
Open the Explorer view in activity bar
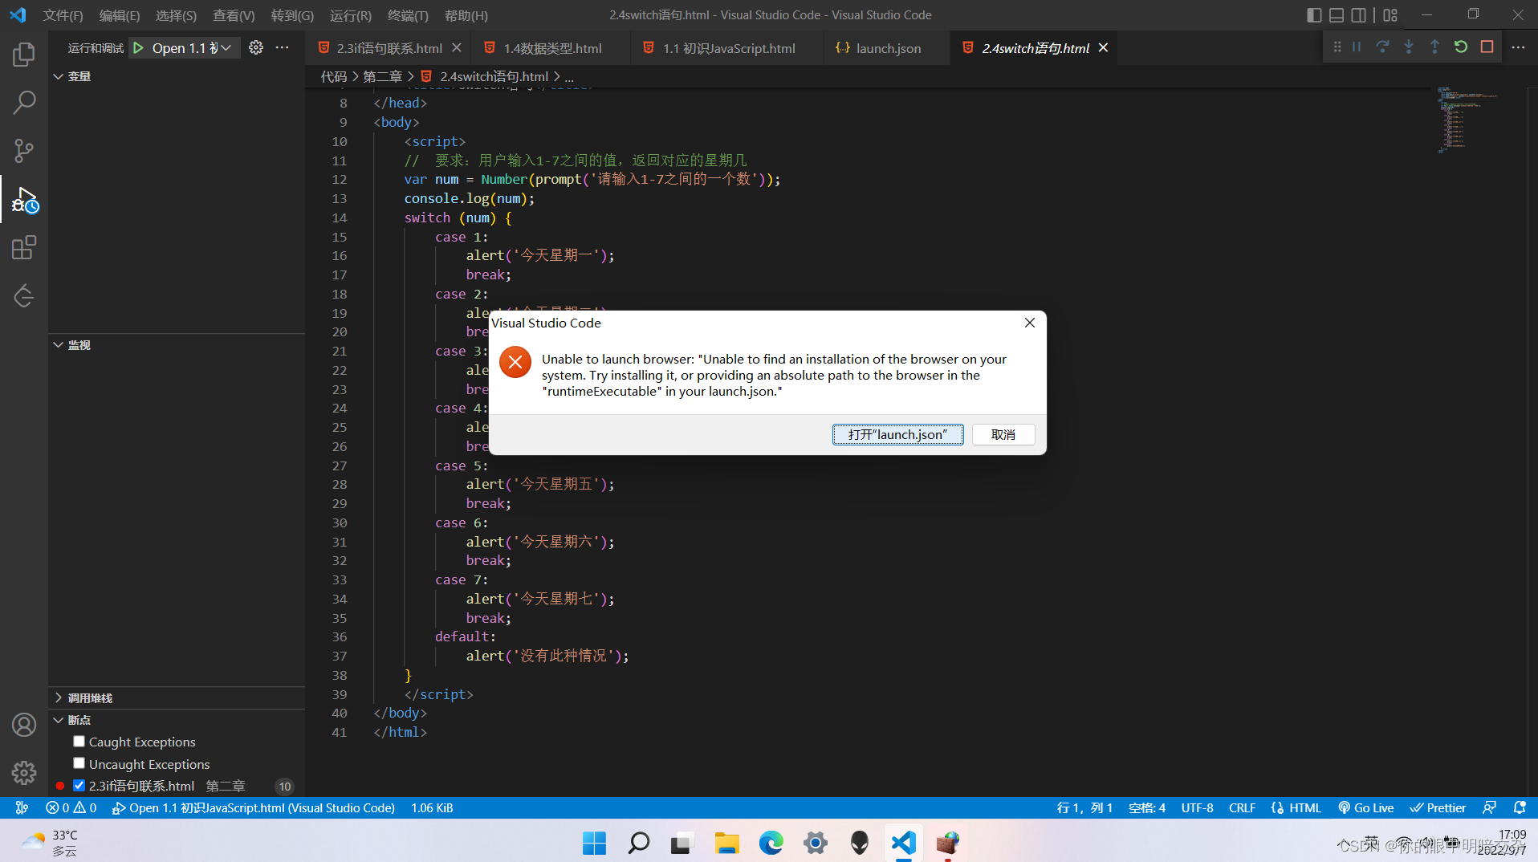point(24,55)
